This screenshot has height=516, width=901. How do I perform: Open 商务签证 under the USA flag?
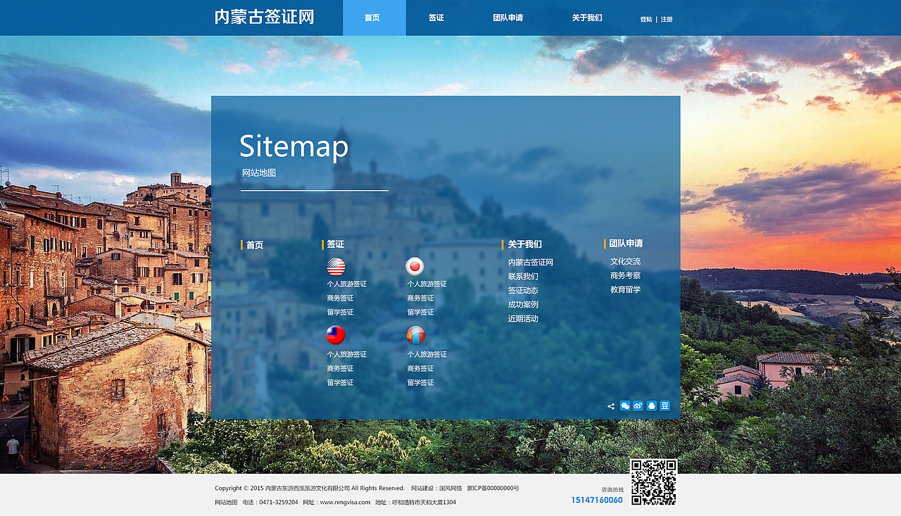tap(340, 298)
